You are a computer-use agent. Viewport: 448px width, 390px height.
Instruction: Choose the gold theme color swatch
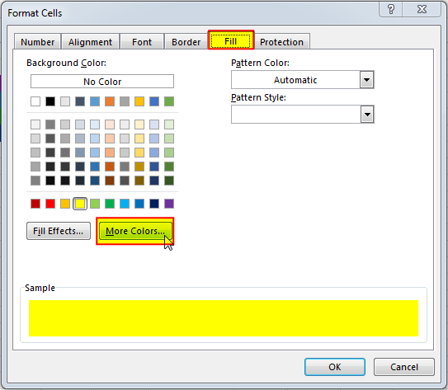point(139,101)
